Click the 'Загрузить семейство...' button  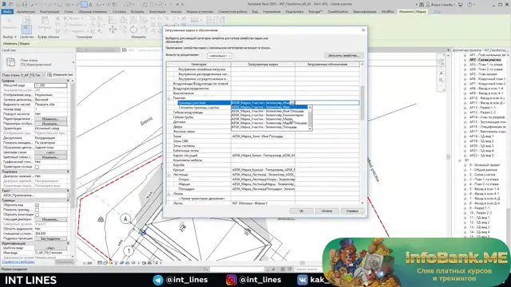point(343,56)
